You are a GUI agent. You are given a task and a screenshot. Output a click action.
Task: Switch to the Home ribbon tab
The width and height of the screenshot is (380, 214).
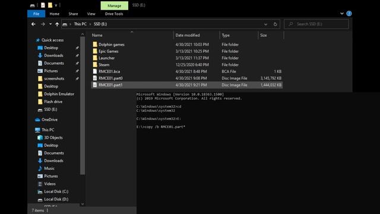pyautogui.click(x=54, y=14)
